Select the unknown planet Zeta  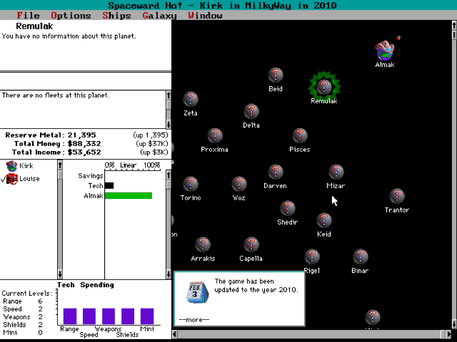191,99
